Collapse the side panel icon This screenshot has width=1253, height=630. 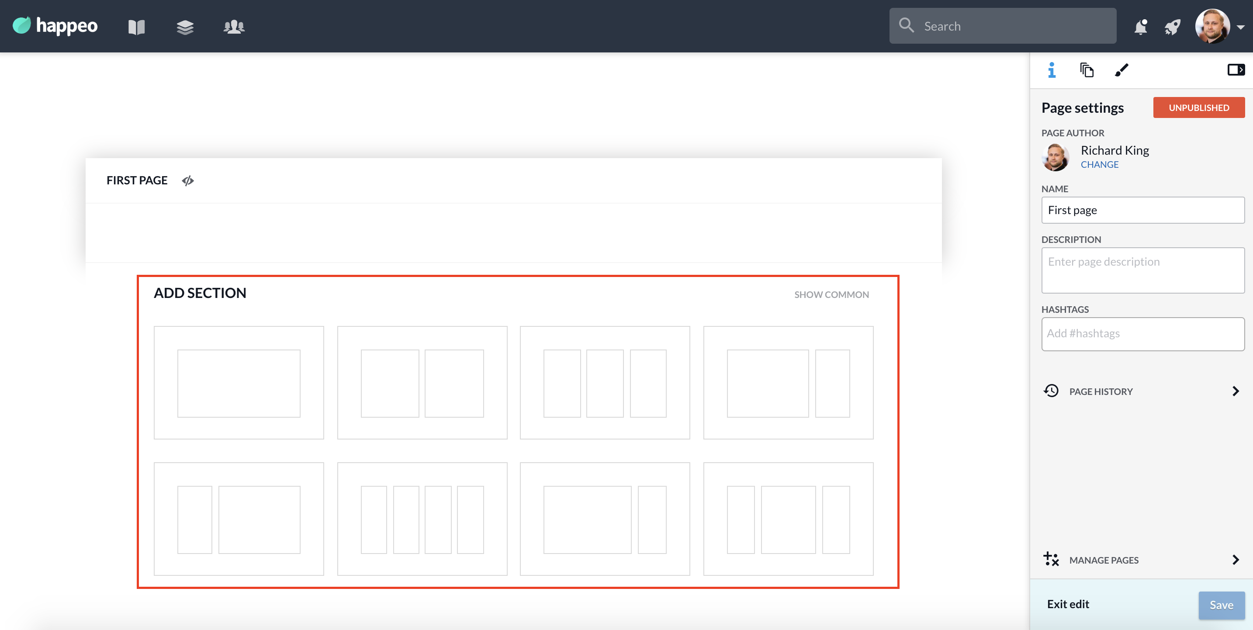coord(1236,70)
